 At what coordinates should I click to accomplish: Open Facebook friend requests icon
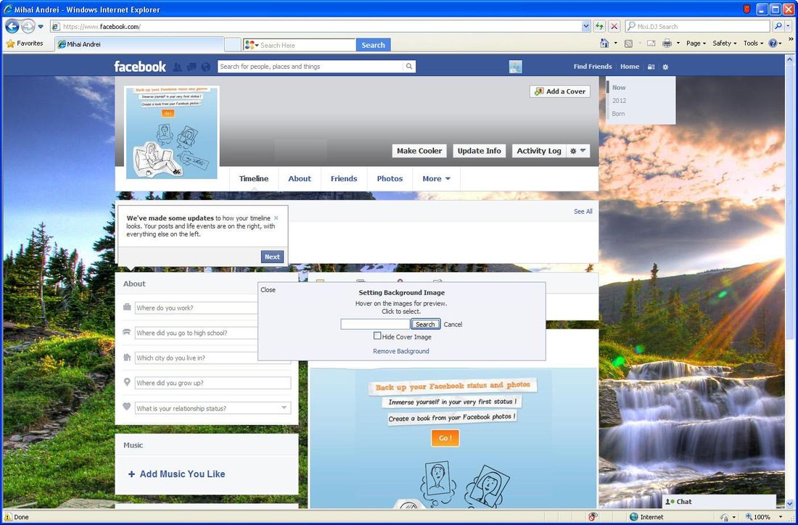[x=177, y=67]
